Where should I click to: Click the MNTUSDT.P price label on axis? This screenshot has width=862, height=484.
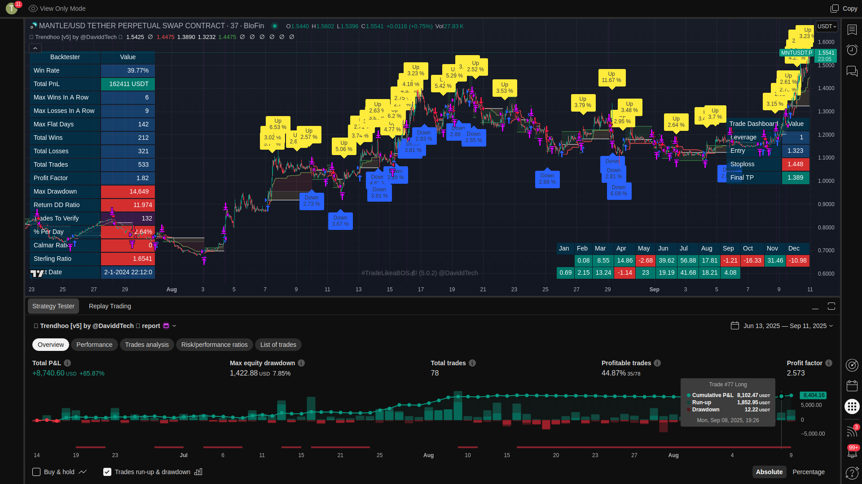click(797, 53)
